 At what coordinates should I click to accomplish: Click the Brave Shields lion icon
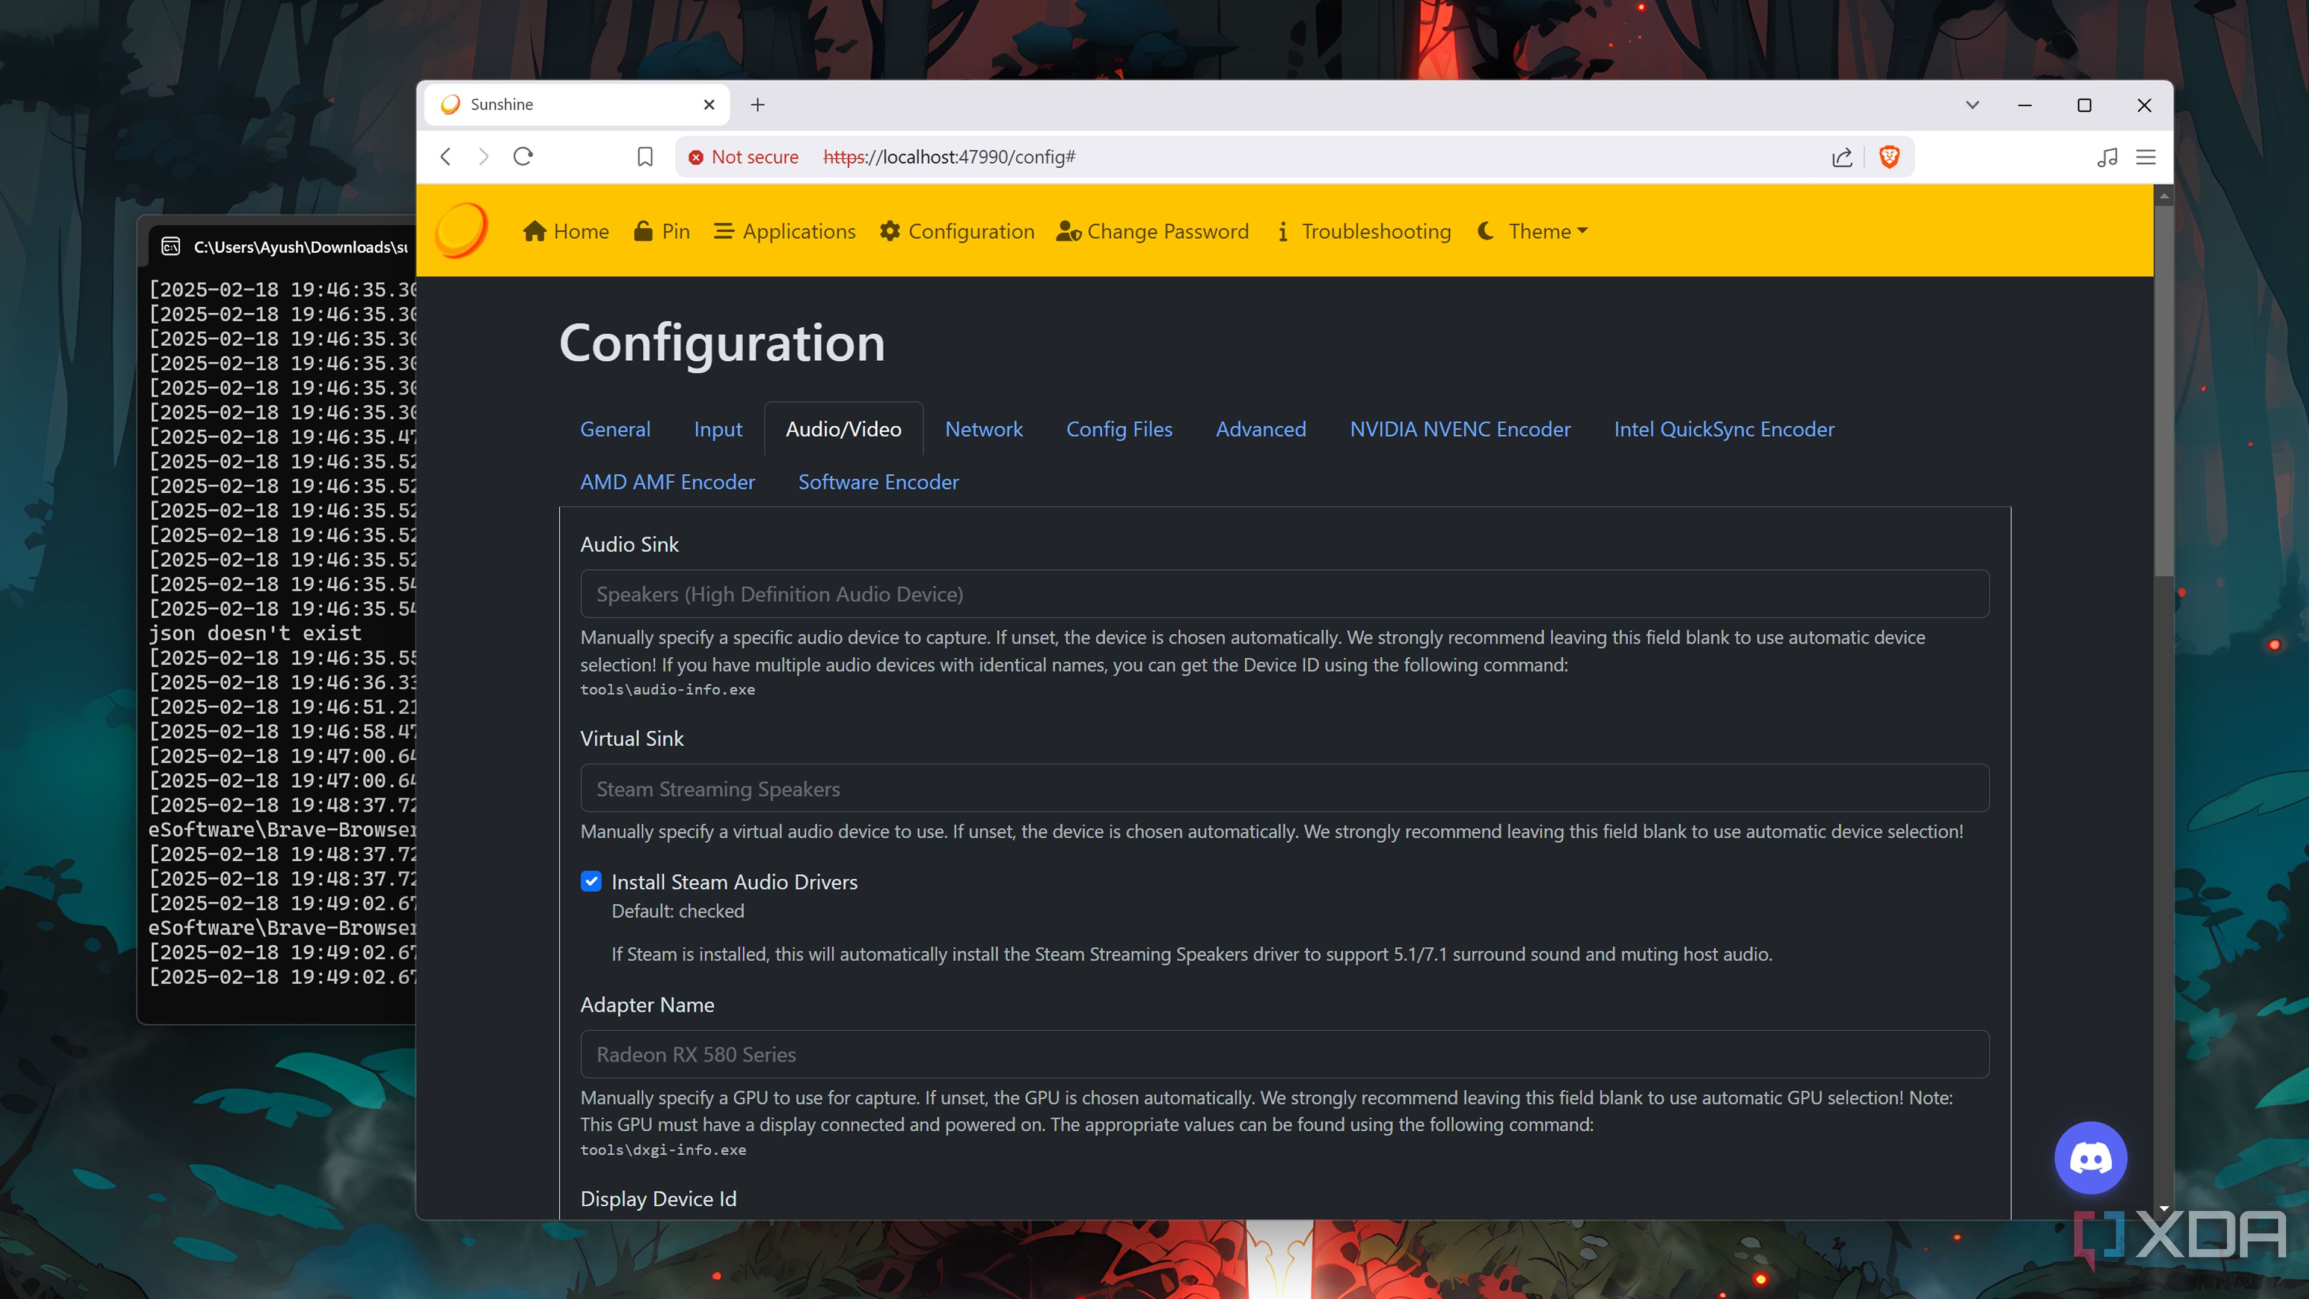1889,157
